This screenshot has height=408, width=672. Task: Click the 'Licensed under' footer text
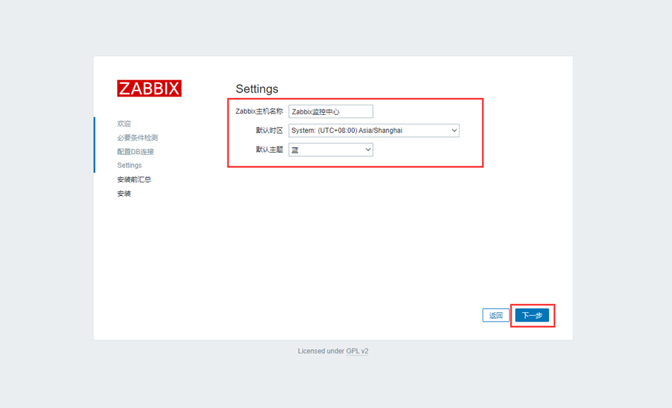(321, 351)
